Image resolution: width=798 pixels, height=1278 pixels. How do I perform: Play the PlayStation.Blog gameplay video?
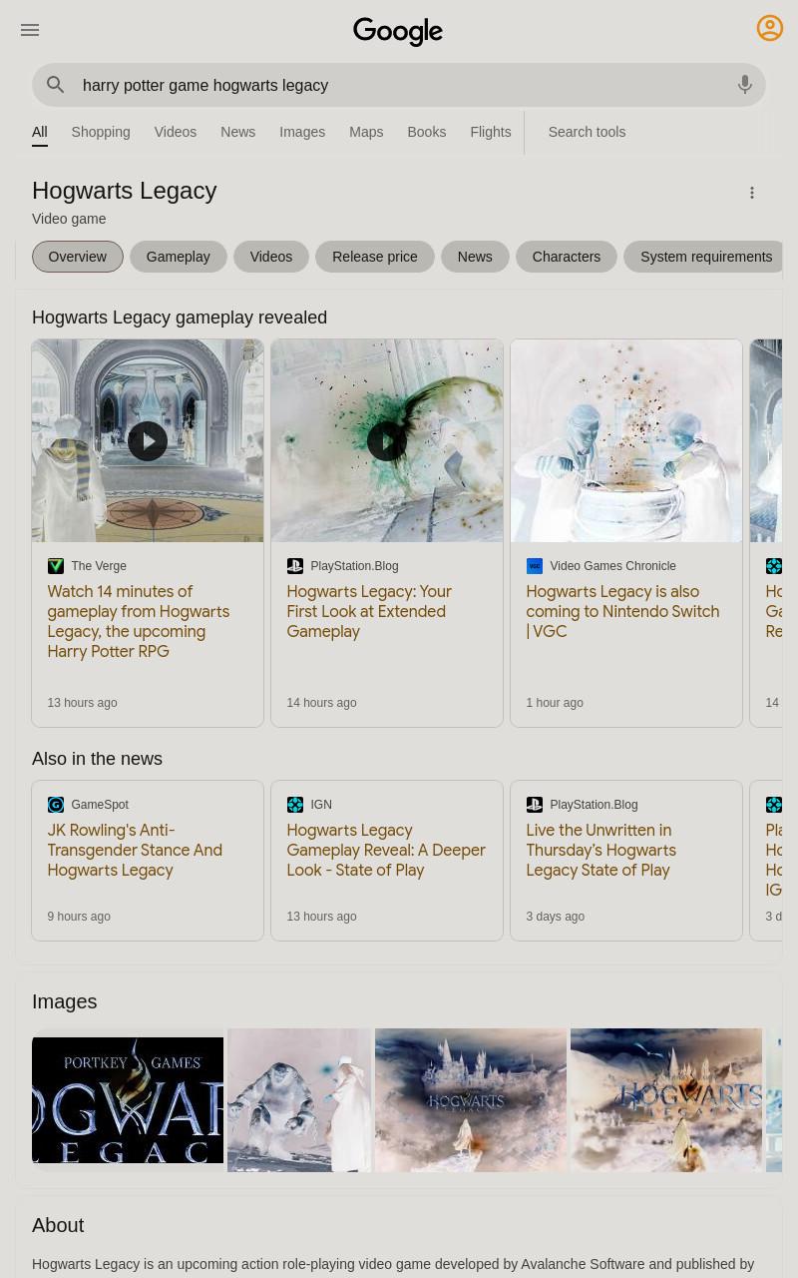point(387,441)
